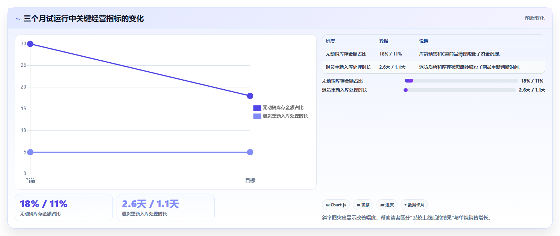Screen dimensions: 560x236
Task: Open the large 2.6天 / 1.1天 data card
Action: point(165,207)
